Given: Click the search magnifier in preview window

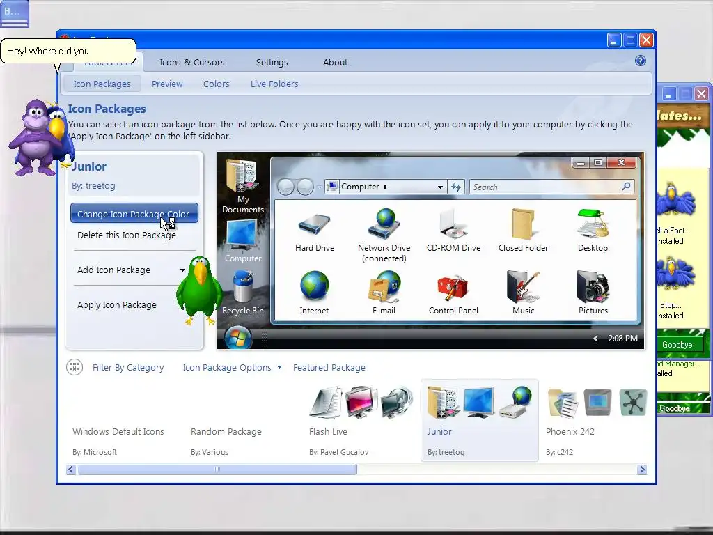Looking at the screenshot, I should (x=626, y=186).
